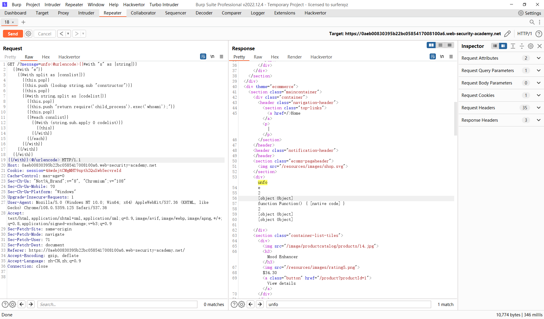Open the Project menu
The width and height of the screenshot is (544, 319).
33,5
